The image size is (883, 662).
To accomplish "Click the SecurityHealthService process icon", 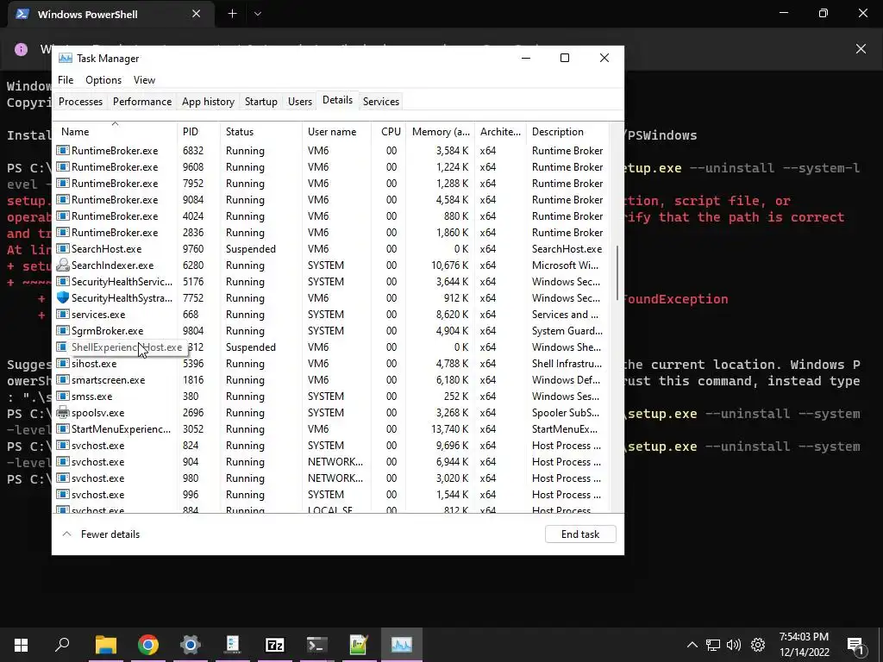I will [63, 282].
